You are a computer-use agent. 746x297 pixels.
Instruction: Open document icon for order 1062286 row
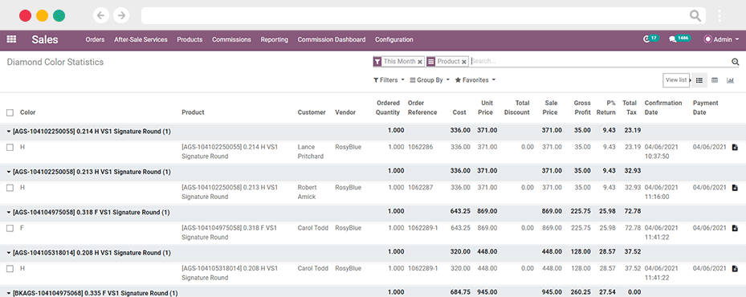735,148
